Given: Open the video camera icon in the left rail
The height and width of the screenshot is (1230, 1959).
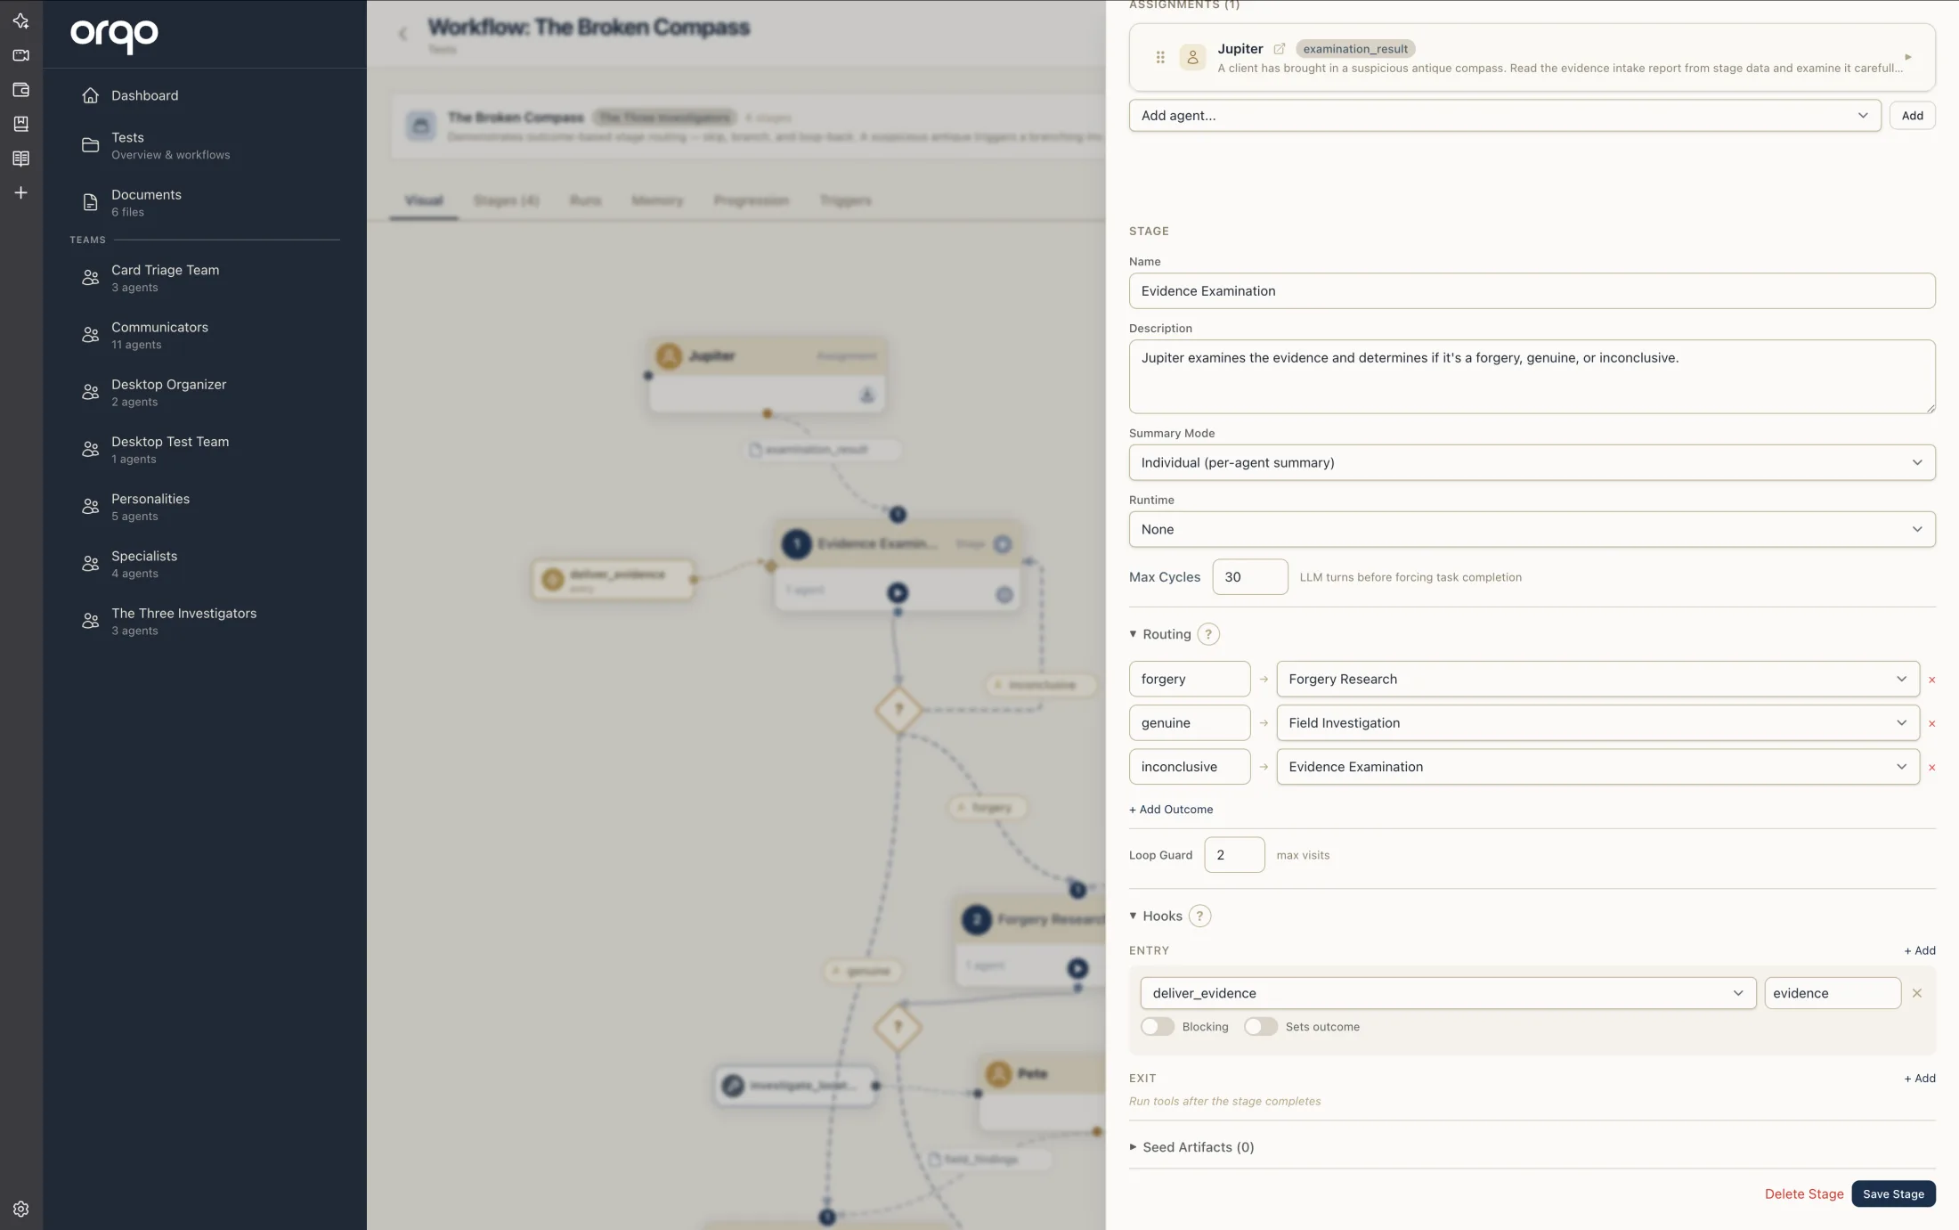Looking at the screenshot, I should coord(21,55).
